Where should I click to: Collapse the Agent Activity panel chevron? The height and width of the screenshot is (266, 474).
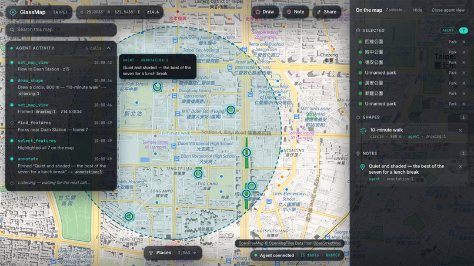[108, 48]
